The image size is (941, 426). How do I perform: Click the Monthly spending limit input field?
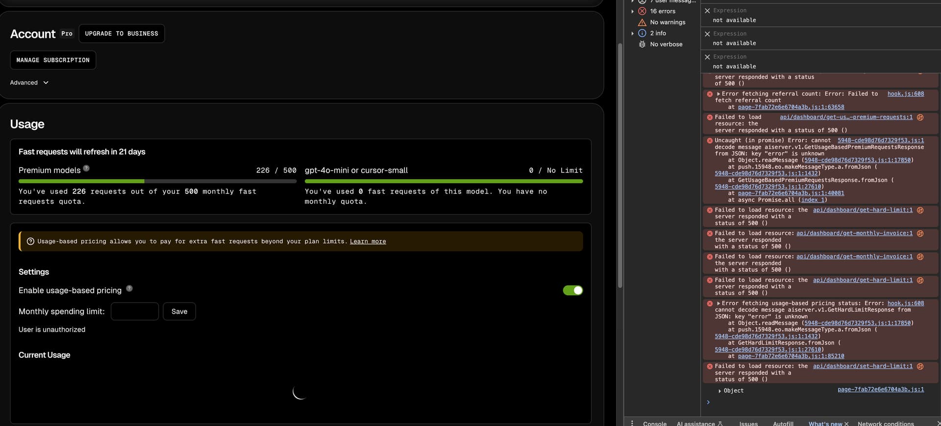point(135,311)
